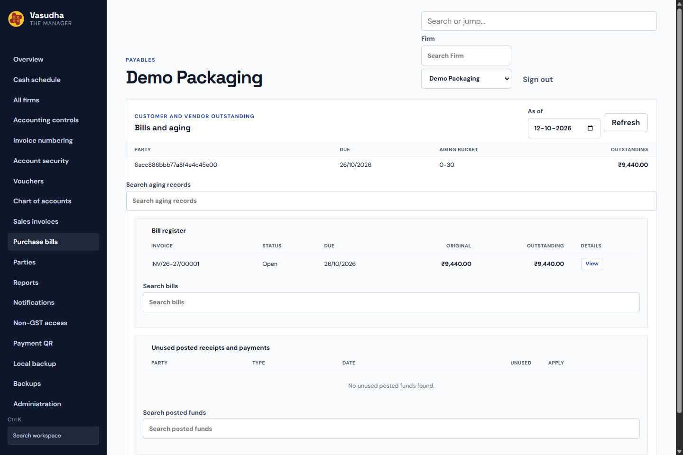
Task: Click the Vasudha logo icon
Action: 16,19
